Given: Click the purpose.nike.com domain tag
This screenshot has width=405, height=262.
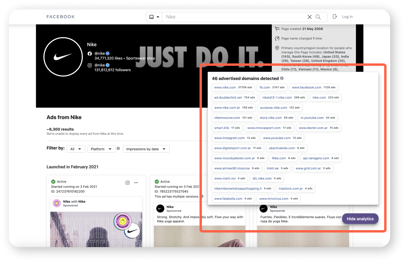Looking at the screenshot, I should tap(280, 108).
